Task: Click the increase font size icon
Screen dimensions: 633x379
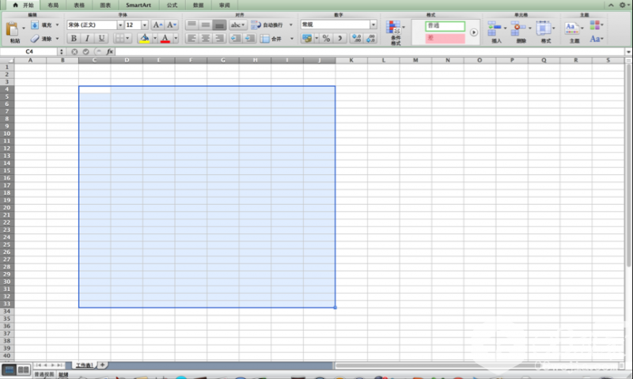Action: click(x=157, y=25)
